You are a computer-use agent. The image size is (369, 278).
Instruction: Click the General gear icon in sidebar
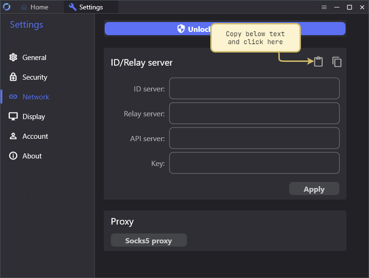tap(13, 58)
